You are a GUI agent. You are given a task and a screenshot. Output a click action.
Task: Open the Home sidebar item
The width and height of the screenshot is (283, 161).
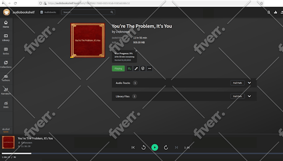pyautogui.click(x=6, y=24)
